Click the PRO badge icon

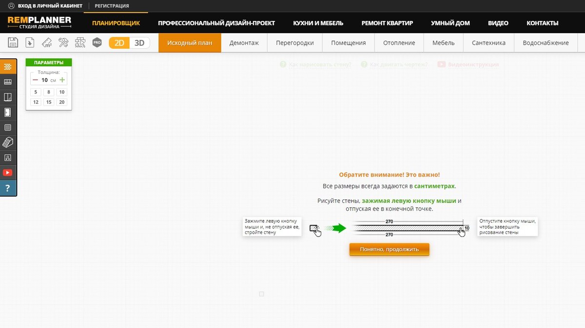pyautogui.click(x=97, y=42)
